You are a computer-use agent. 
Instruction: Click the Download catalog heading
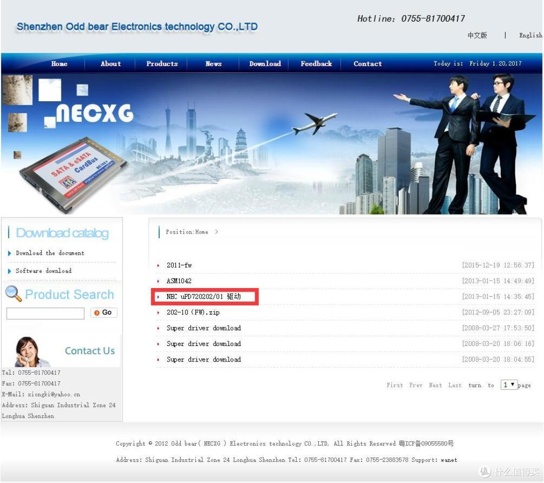pyautogui.click(x=62, y=233)
